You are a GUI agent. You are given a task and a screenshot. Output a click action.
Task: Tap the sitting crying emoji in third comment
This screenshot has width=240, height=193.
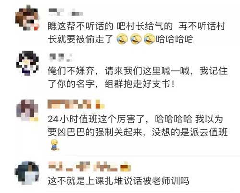(54, 145)
